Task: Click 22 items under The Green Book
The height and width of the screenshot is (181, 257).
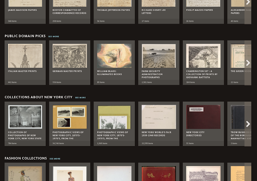Action: (x=235, y=82)
